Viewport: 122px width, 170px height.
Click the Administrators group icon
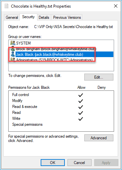(x=13, y=60)
